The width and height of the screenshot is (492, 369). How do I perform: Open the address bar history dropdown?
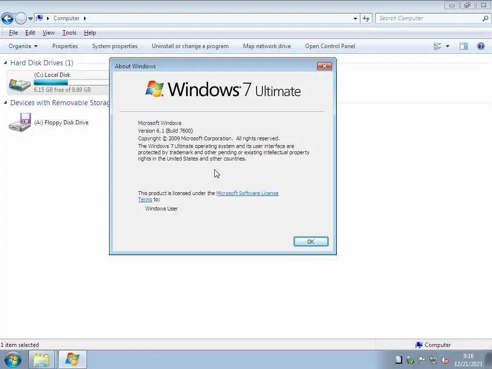355,19
